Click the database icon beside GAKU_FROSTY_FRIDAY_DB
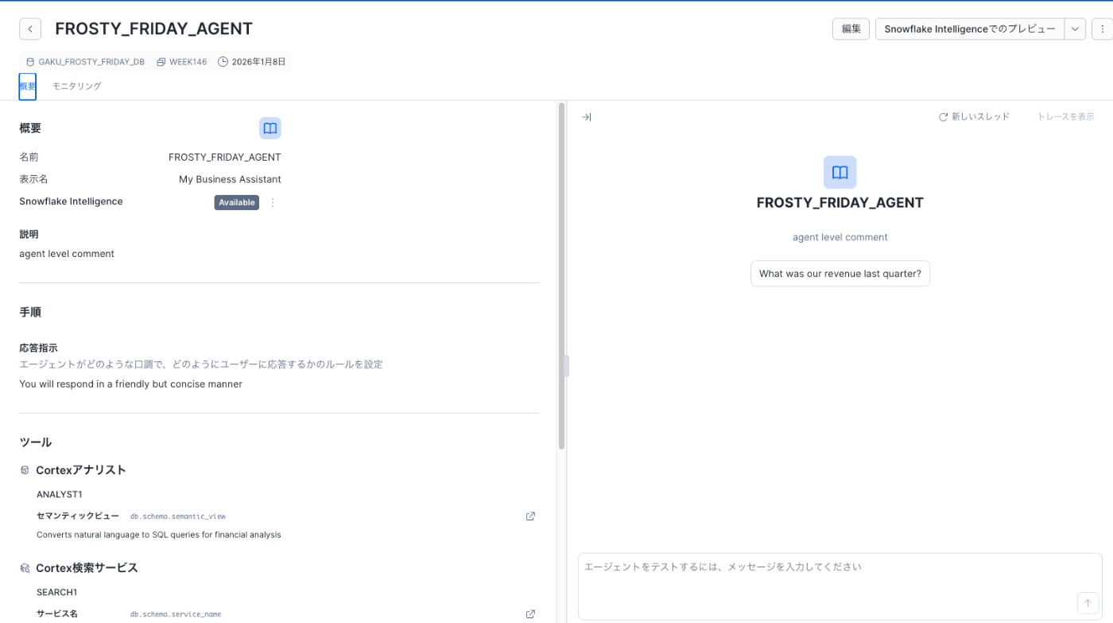 tap(30, 62)
